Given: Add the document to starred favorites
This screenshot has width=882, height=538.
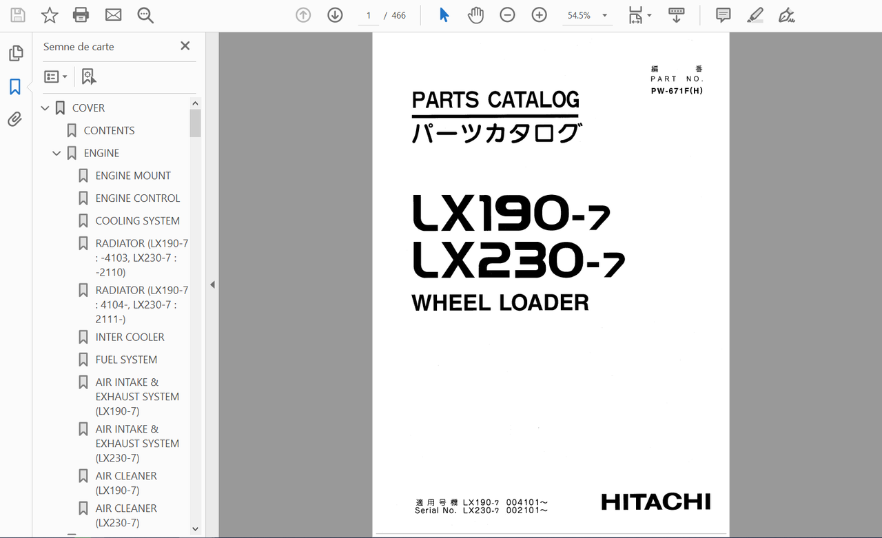Looking at the screenshot, I should 50,15.
